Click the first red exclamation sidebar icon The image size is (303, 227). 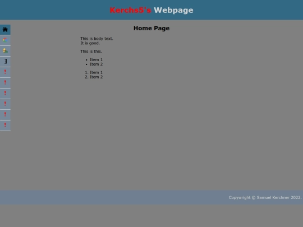(5, 72)
